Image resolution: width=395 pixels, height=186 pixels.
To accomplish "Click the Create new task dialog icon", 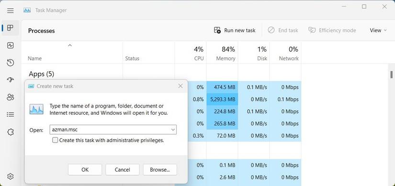I will click(31, 86).
